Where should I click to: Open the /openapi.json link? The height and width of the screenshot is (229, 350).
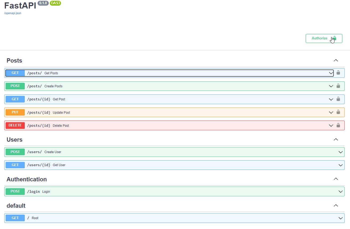click(x=12, y=13)
